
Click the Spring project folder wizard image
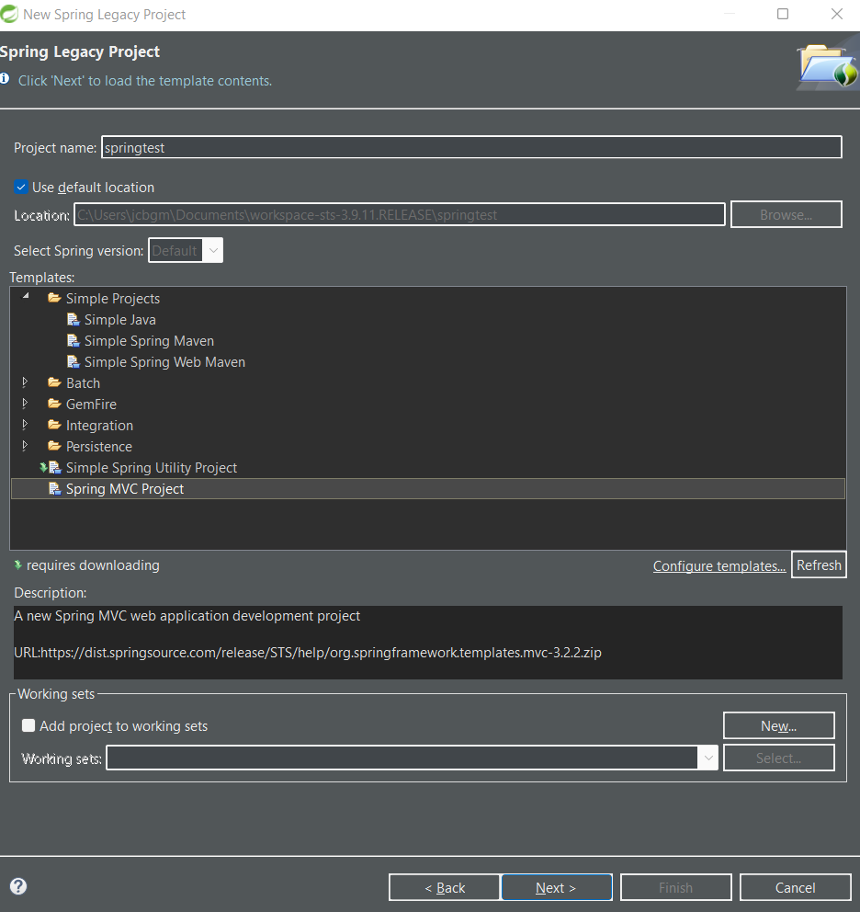(828, 66)
